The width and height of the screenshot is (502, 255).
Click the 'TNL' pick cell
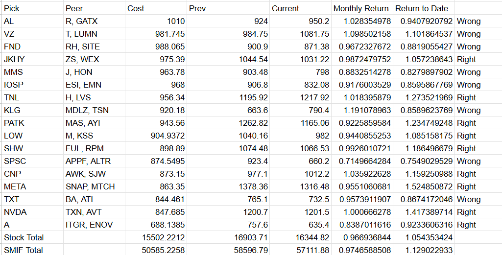pos(32,97)
